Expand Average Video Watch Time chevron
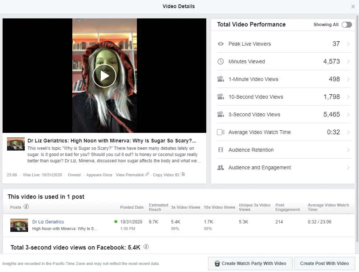The image size is (359, 272). (348, 132)
